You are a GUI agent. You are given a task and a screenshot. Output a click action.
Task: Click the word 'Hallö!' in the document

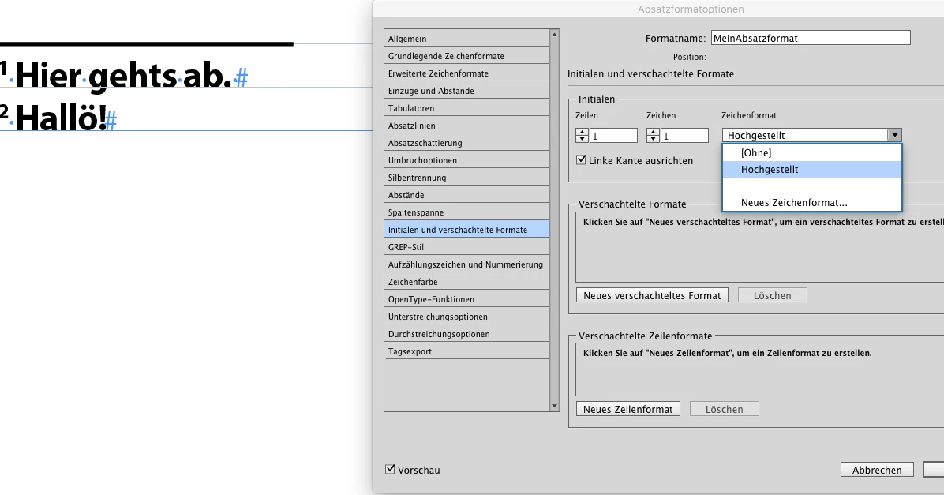pyautogui.click(x=61, y=118)
